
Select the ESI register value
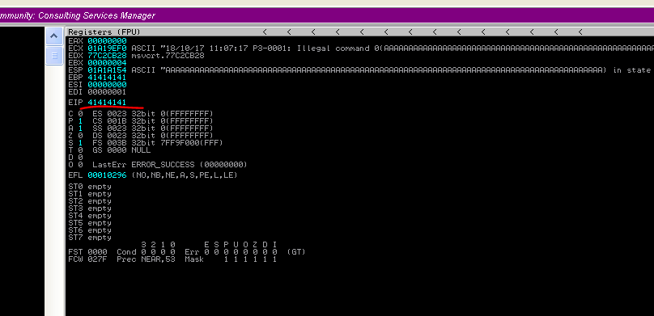107,85
